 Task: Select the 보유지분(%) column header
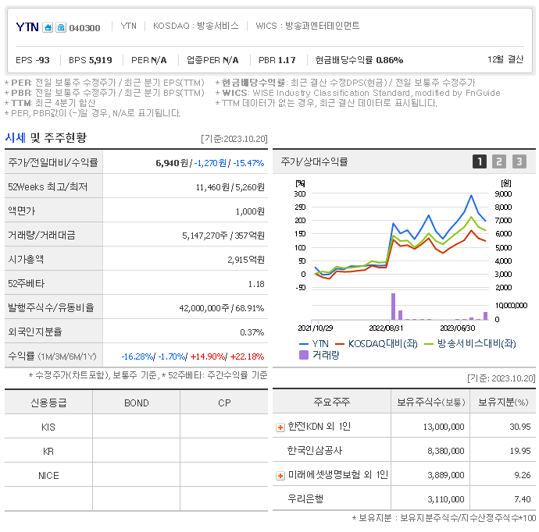[503, 402]
